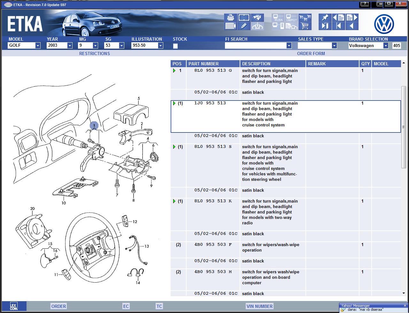409x313 pixels.
Task: Click callout number 12 on steering wheel diagram
Action: pyautogui.click(x=135, y=221)
